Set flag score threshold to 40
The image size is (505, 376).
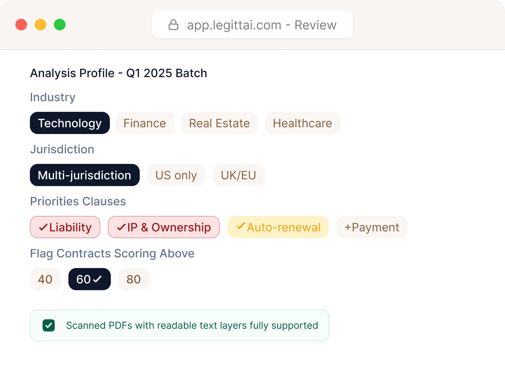45,279
